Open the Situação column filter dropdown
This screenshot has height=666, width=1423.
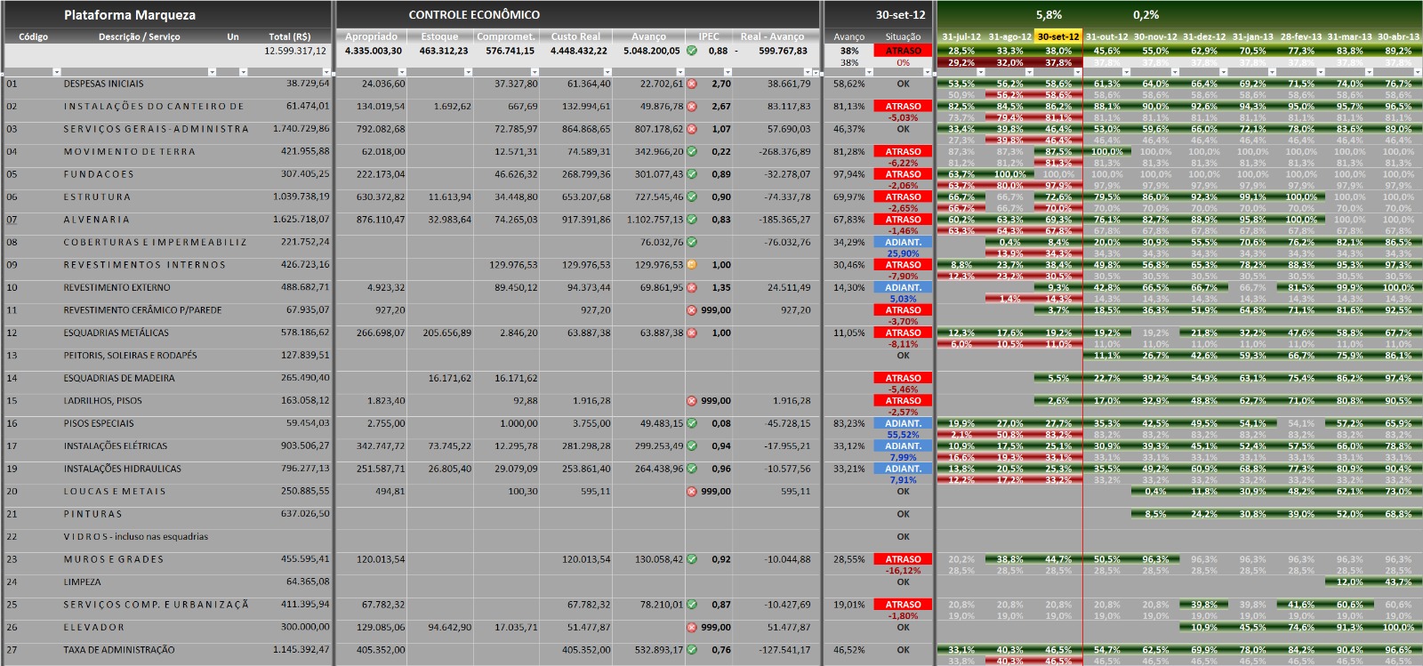[929, 72]
